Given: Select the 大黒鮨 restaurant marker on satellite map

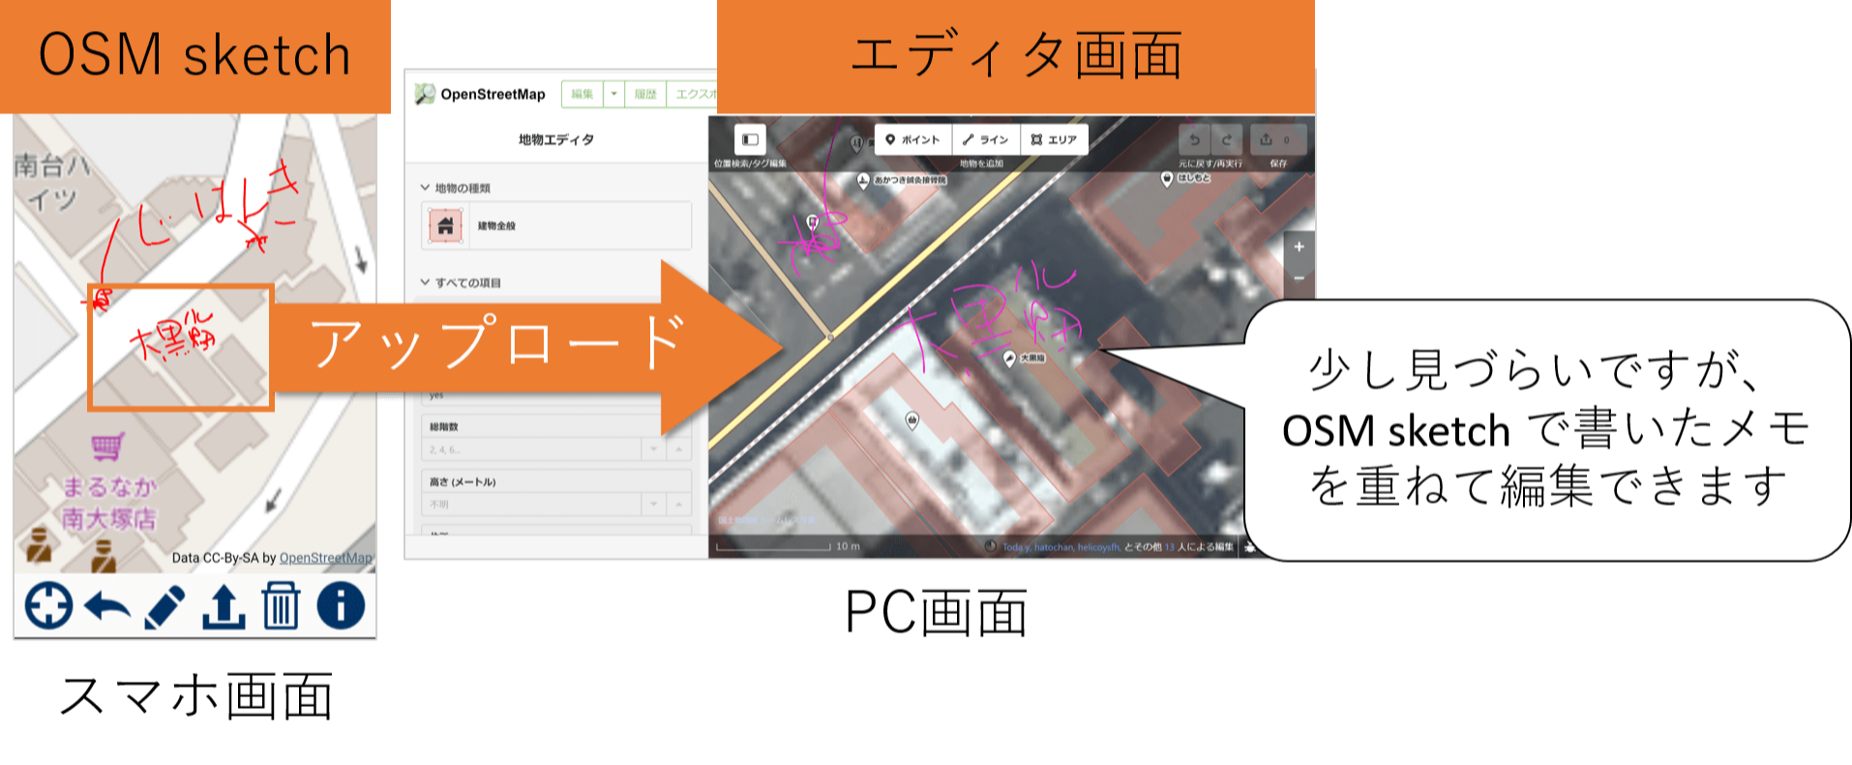Looking at the screenshot, I should pyautogui.click(x=1010, y=359).
